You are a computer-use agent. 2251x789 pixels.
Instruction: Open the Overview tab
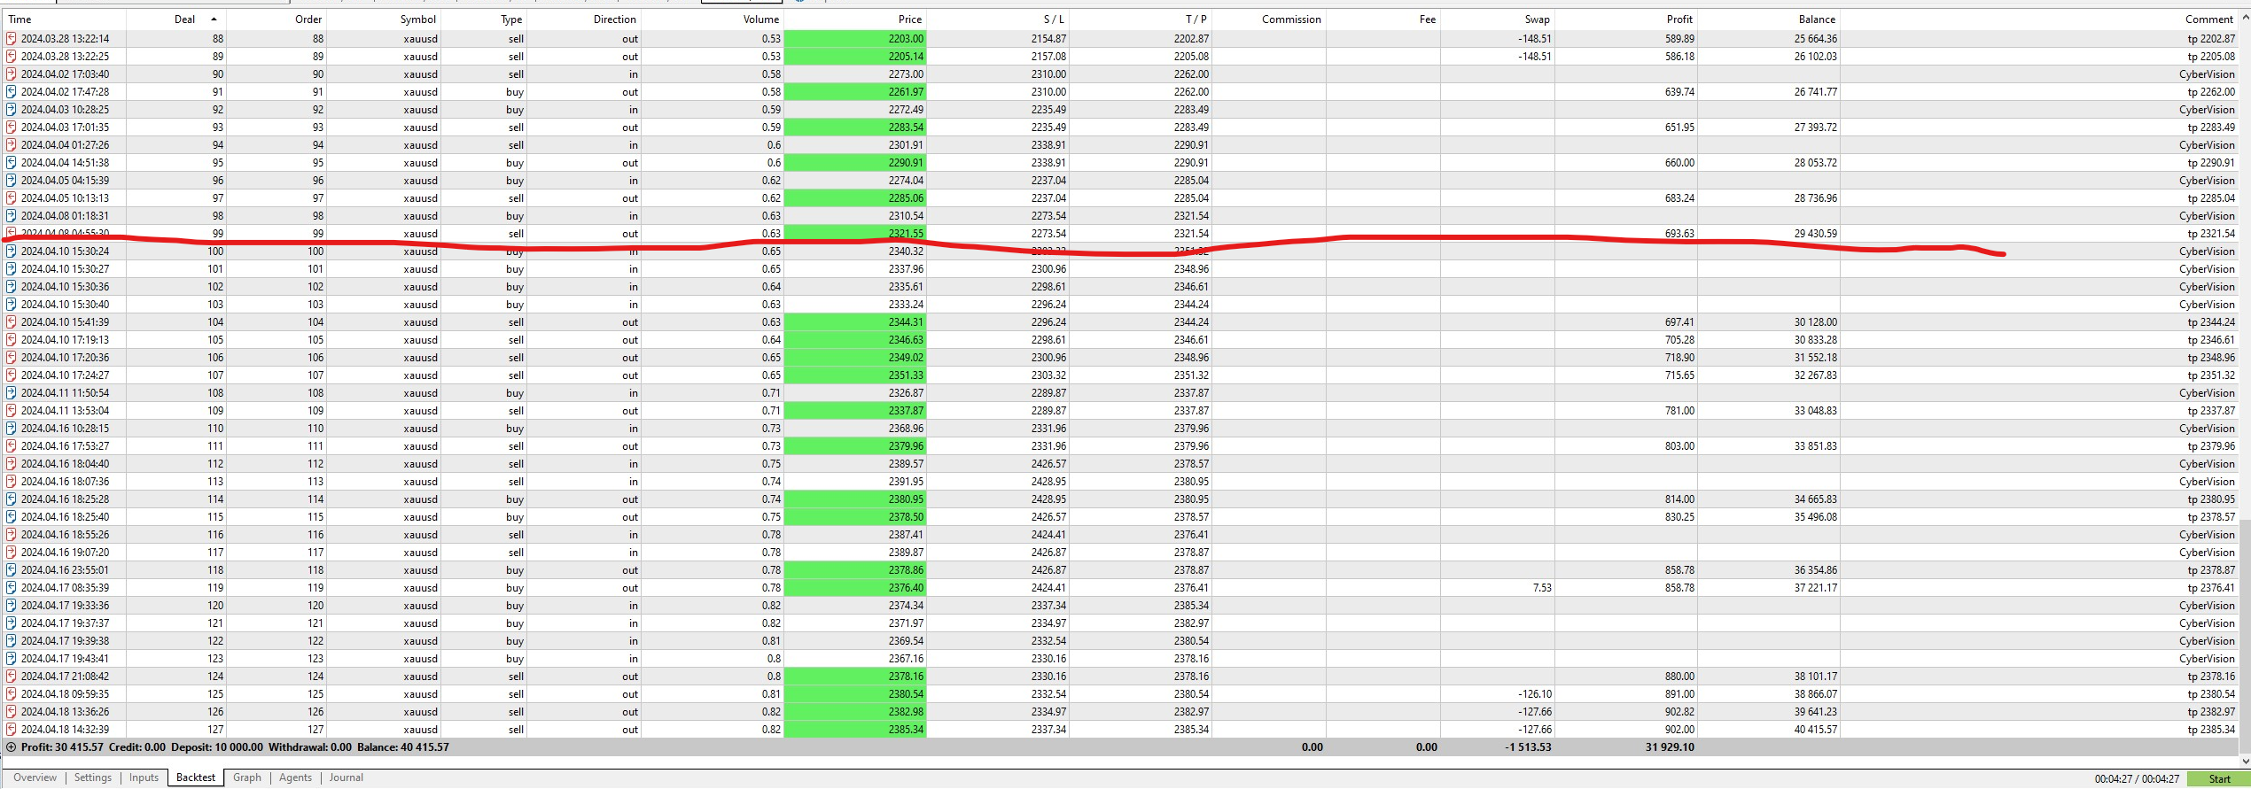[35, 777]
